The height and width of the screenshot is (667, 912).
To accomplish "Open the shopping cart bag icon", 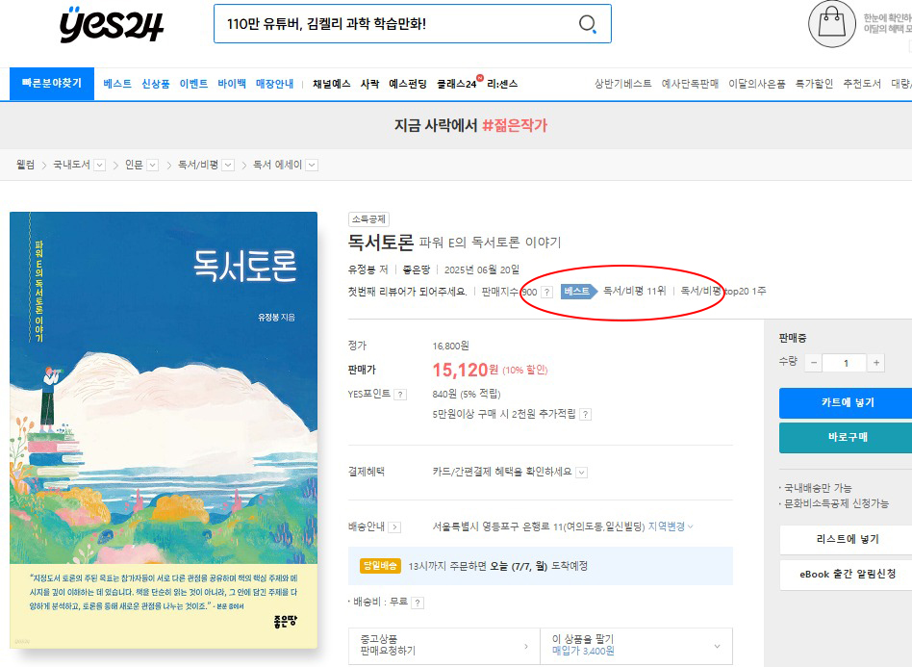I will click(832, 23).
